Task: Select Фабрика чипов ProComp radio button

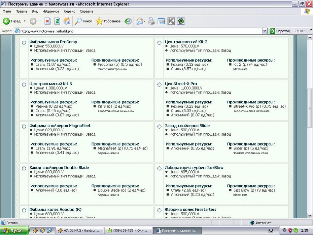Action: [24, 43]
